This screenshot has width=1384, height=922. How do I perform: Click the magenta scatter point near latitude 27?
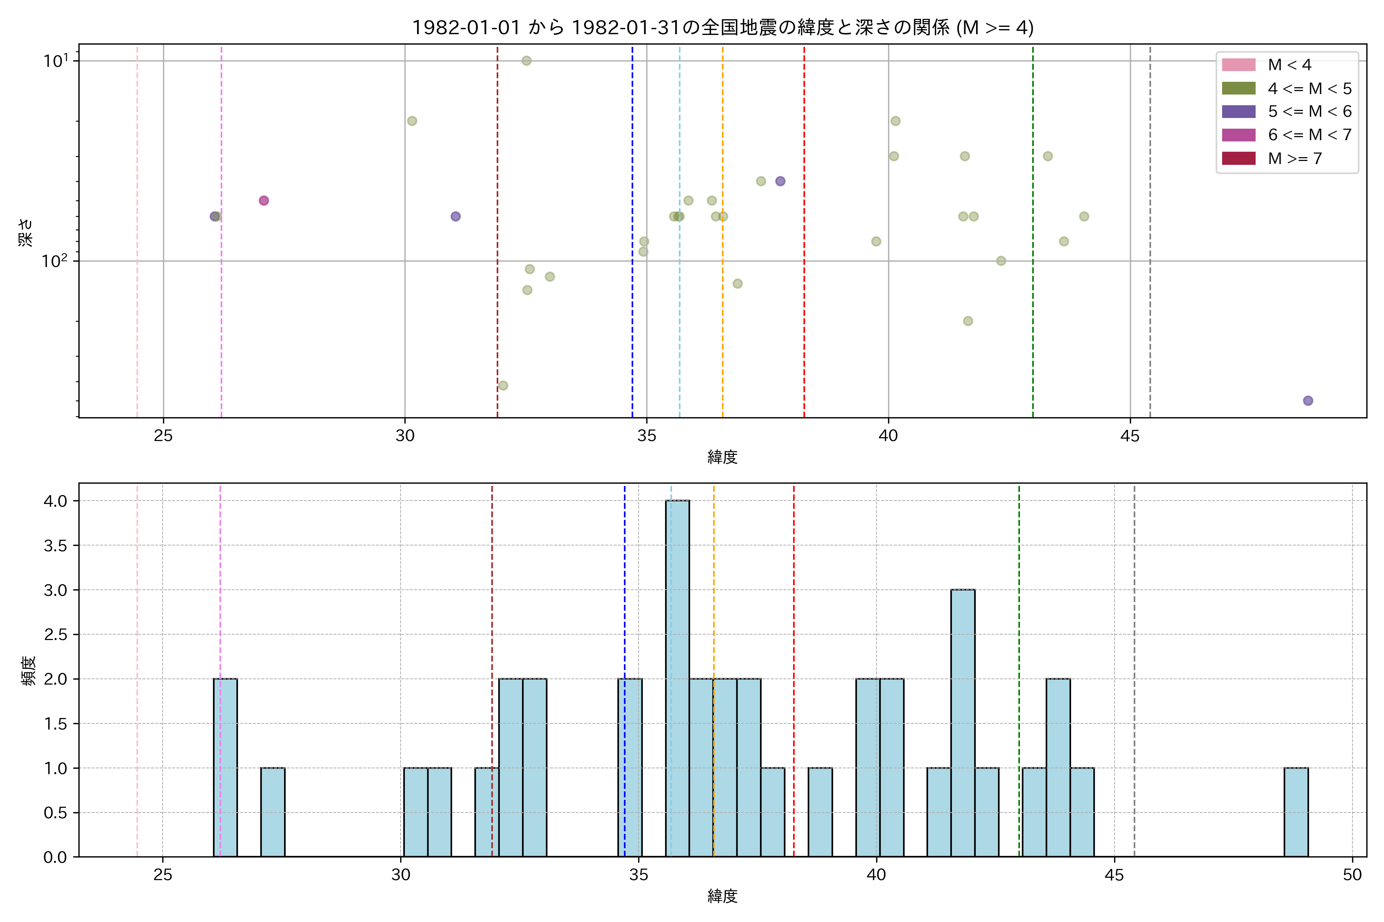(264, 201)
